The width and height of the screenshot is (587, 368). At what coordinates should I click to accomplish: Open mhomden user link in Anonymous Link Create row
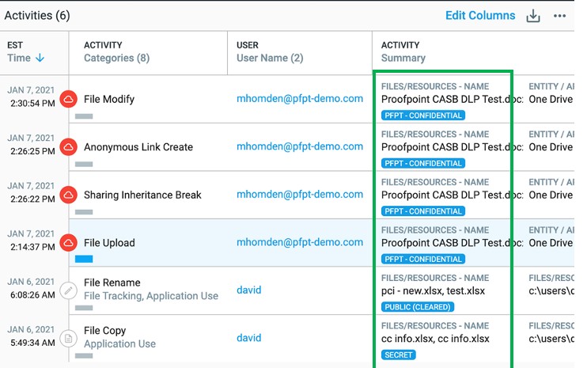coord(300,146)
